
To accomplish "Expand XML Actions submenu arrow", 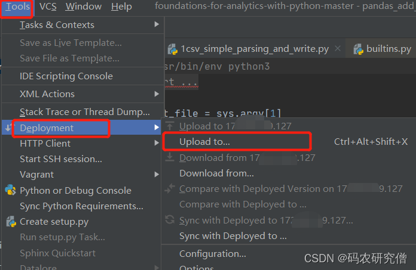I will (157, 94).
